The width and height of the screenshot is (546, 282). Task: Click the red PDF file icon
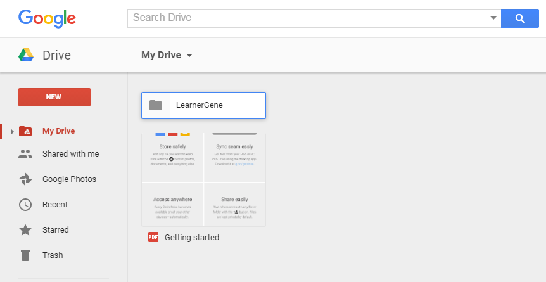(153, 238)
